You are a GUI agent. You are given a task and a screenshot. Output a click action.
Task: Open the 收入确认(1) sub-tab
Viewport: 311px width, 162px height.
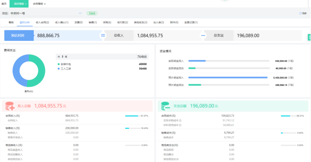(x=62, y=22)
